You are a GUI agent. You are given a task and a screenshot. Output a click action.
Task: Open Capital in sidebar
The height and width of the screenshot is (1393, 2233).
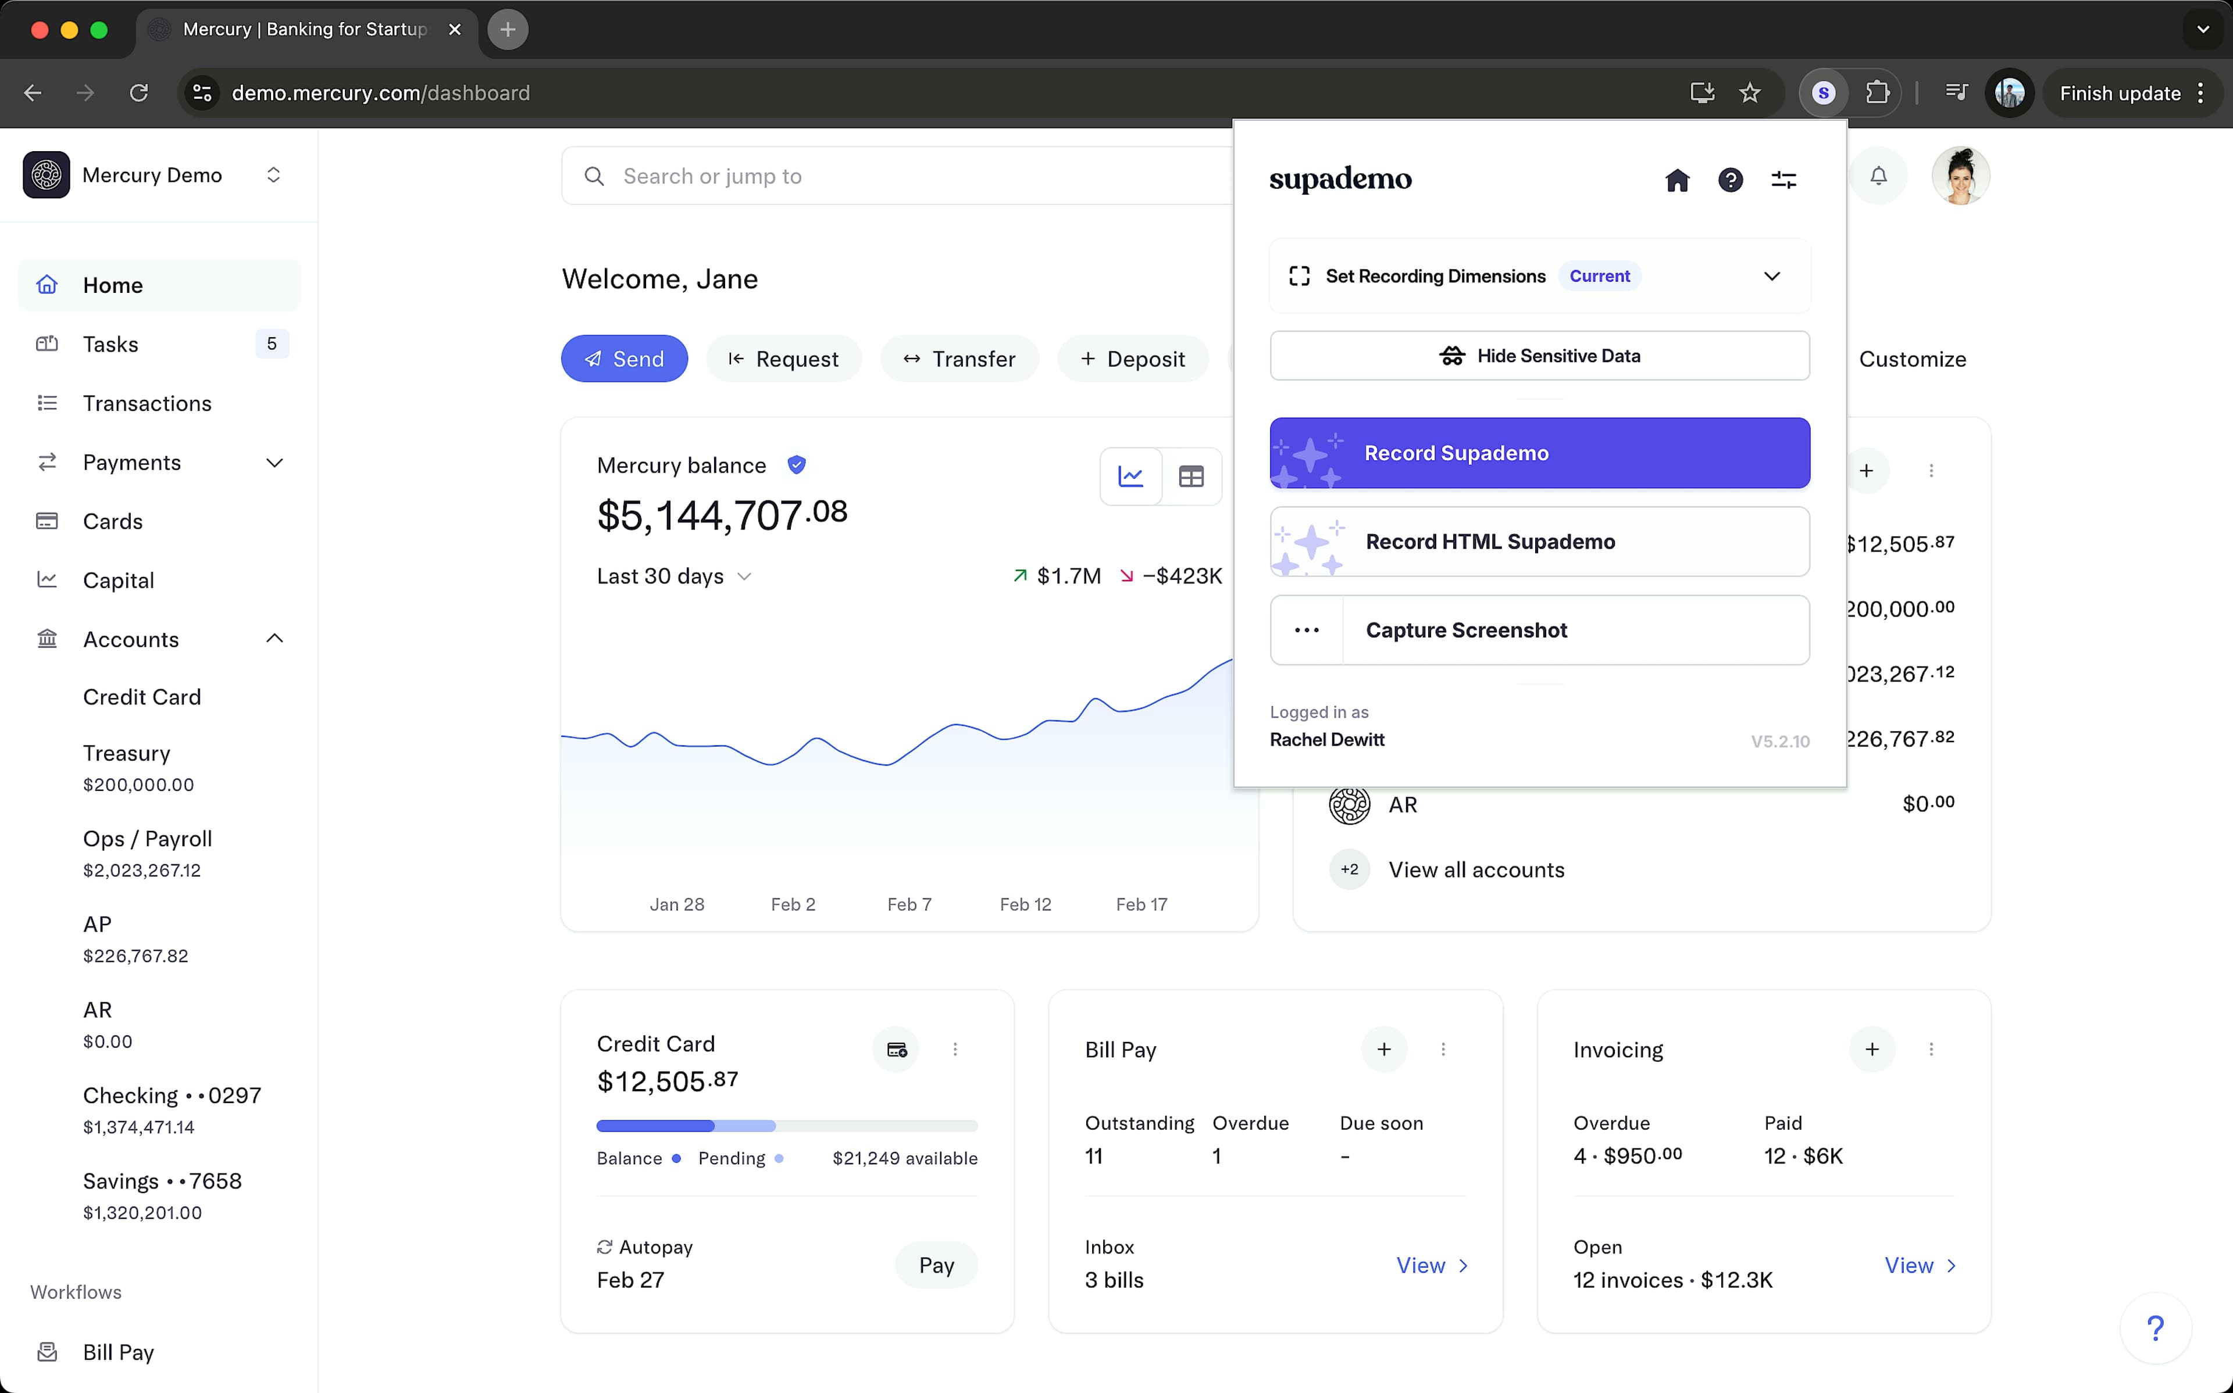pos(159,581)
